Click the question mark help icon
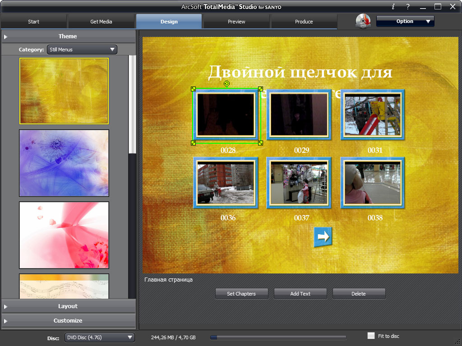462x346 pixels. [x=407, y=6]
